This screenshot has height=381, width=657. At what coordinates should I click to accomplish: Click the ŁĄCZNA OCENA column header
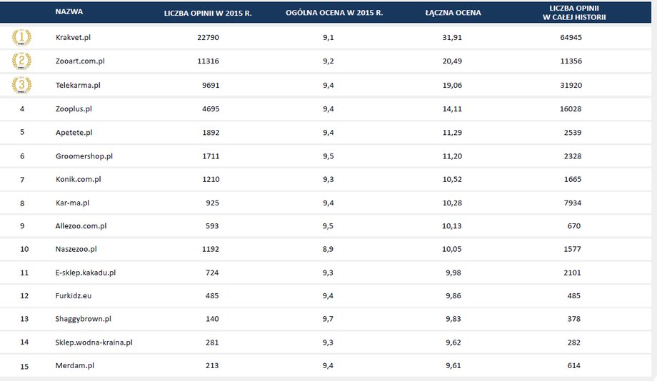(x=453, y=13)
